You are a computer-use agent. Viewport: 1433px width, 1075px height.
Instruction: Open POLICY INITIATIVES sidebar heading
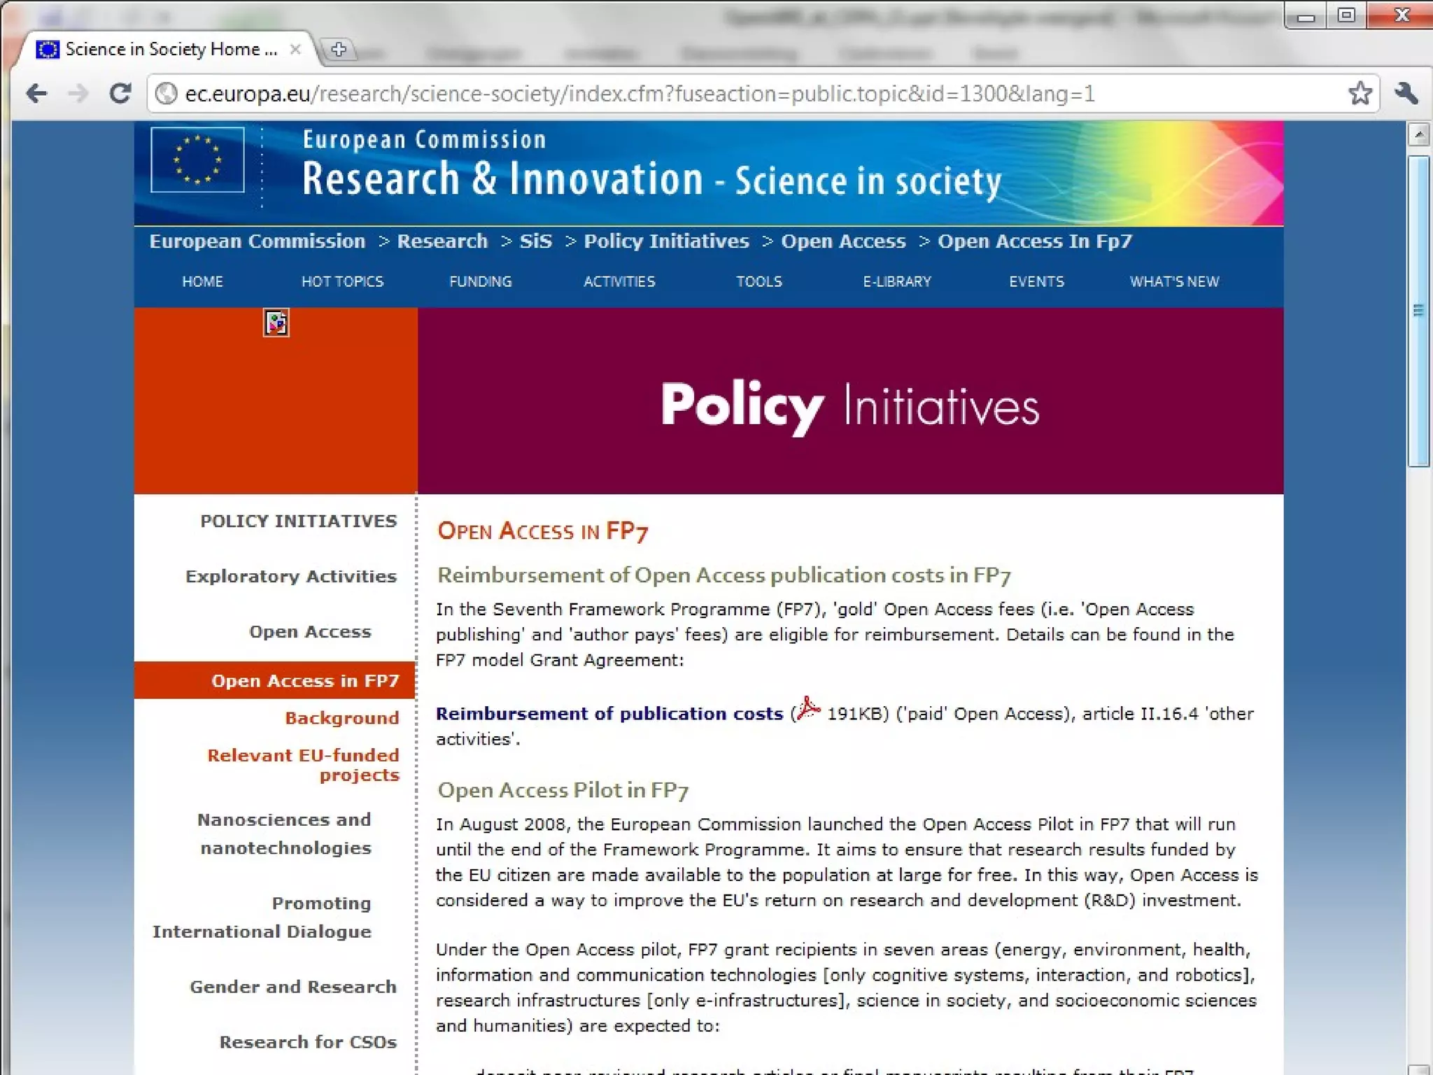coord(299,521)
